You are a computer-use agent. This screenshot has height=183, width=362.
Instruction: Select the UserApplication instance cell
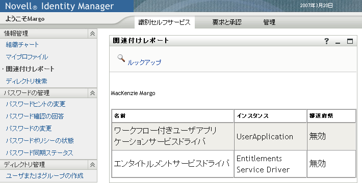(x=270, y=137)
